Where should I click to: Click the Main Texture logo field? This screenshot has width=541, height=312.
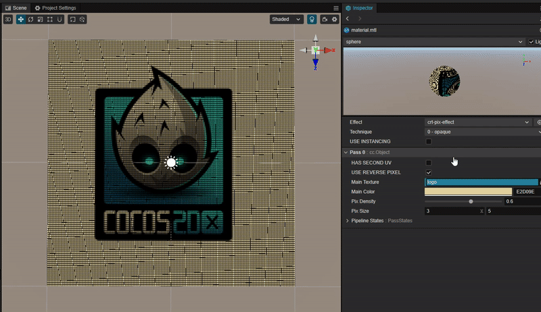pyautogui.click(x=481, y=182)
